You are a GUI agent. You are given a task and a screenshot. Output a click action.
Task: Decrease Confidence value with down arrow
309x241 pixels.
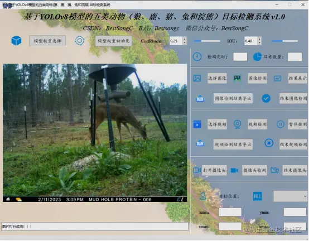coord(185,43)
